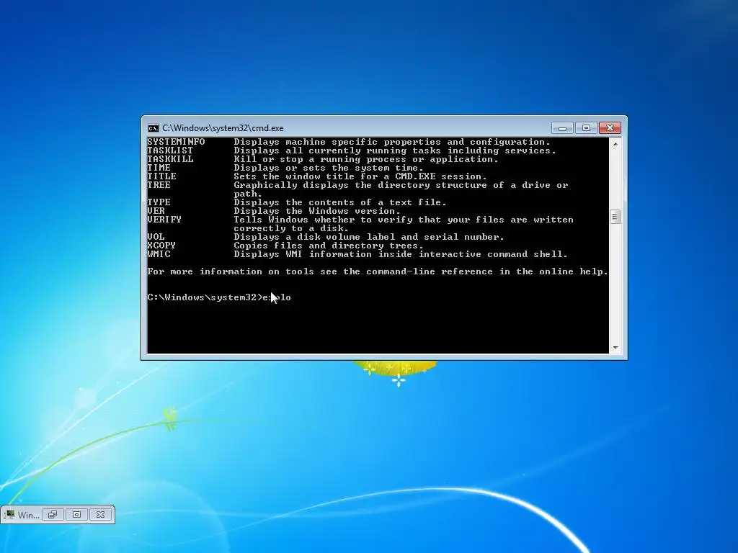Image resolution: width=738 pixels, height=553 pixels.
Task: Click the TIME command text
Action: click(159, 168)
